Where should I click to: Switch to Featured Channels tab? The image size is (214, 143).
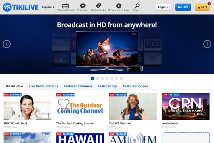78,86
